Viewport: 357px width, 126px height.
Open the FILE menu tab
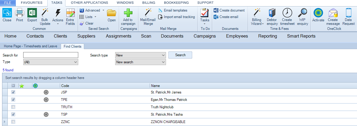click(8, 3)
